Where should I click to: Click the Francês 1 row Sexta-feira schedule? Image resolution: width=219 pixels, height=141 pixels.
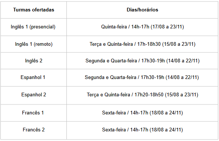[x=142, y=113]
